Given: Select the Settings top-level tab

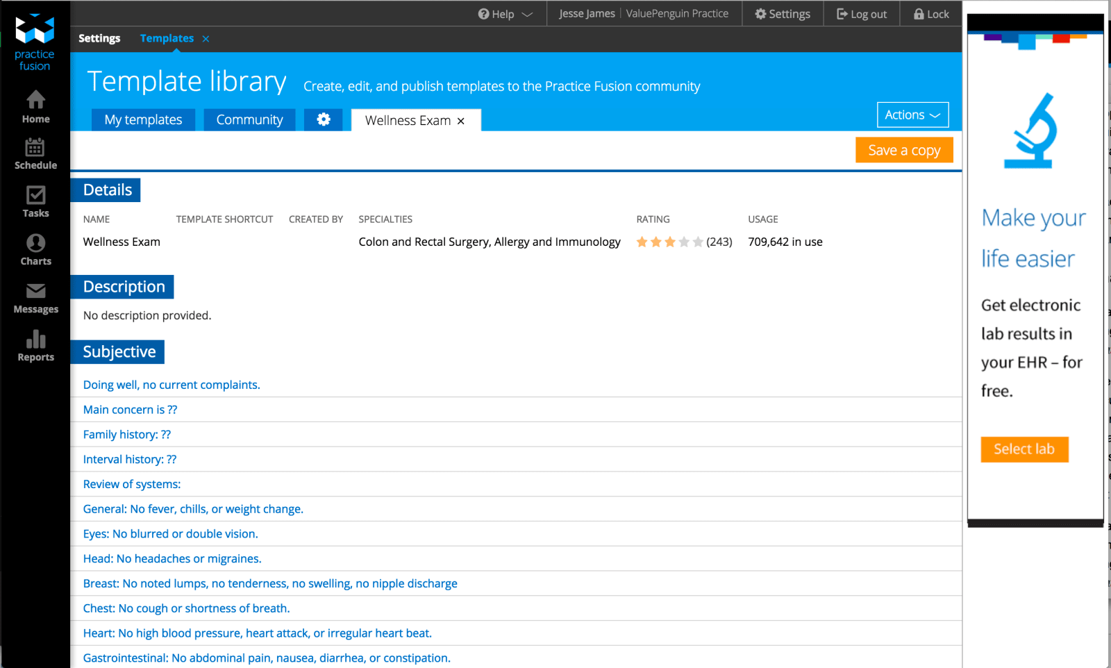Looking at the screenshot, I should (x=99, y=38).
